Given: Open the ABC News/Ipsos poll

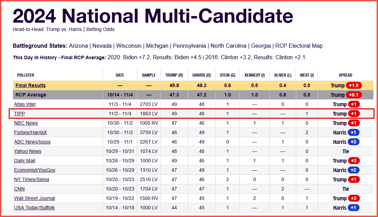Looking at the screenshot, I should (x=31, y=142).
